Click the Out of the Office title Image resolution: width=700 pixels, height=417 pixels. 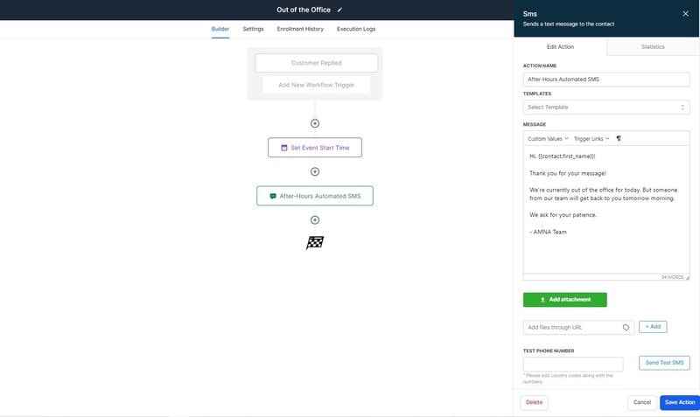pyautogui.click(x=303, y=10)
